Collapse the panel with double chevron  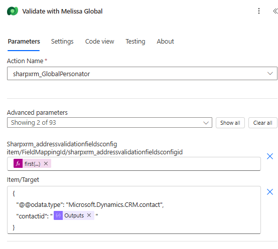click(275, 11)
